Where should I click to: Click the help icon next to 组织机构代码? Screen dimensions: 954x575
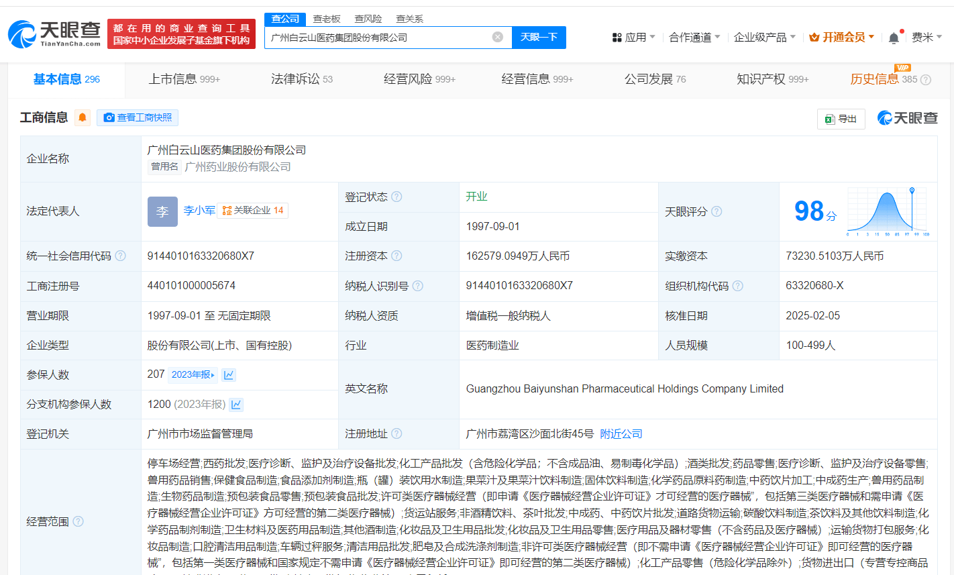[x=738, y=286]
